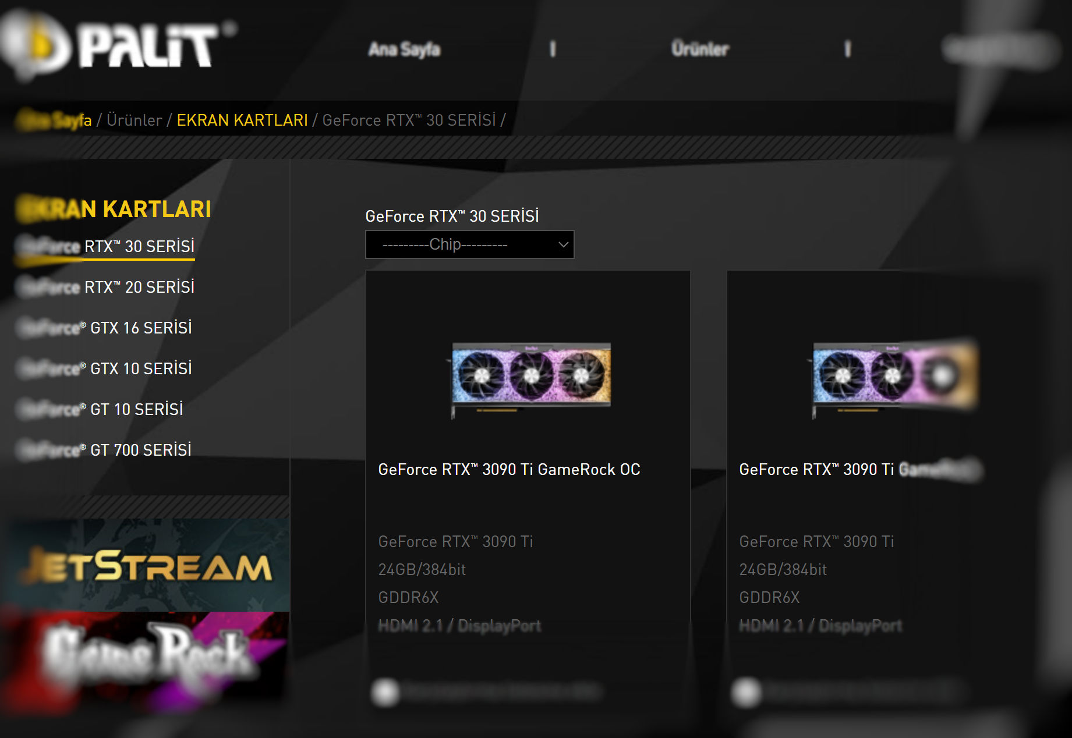
Task: Select GT 700 SERİSİ in sidebar
Action: point(104,450)
